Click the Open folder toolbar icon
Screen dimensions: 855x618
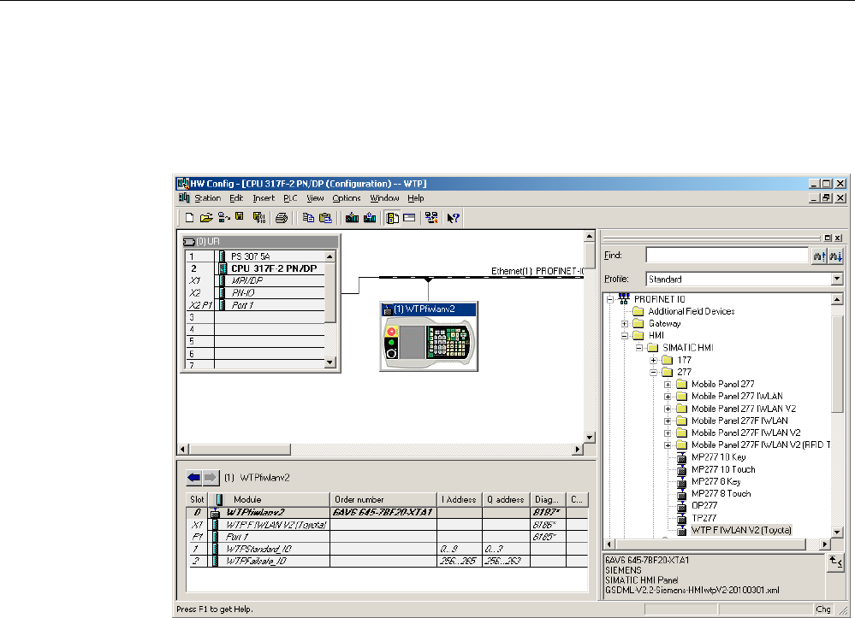coord(206,218)
